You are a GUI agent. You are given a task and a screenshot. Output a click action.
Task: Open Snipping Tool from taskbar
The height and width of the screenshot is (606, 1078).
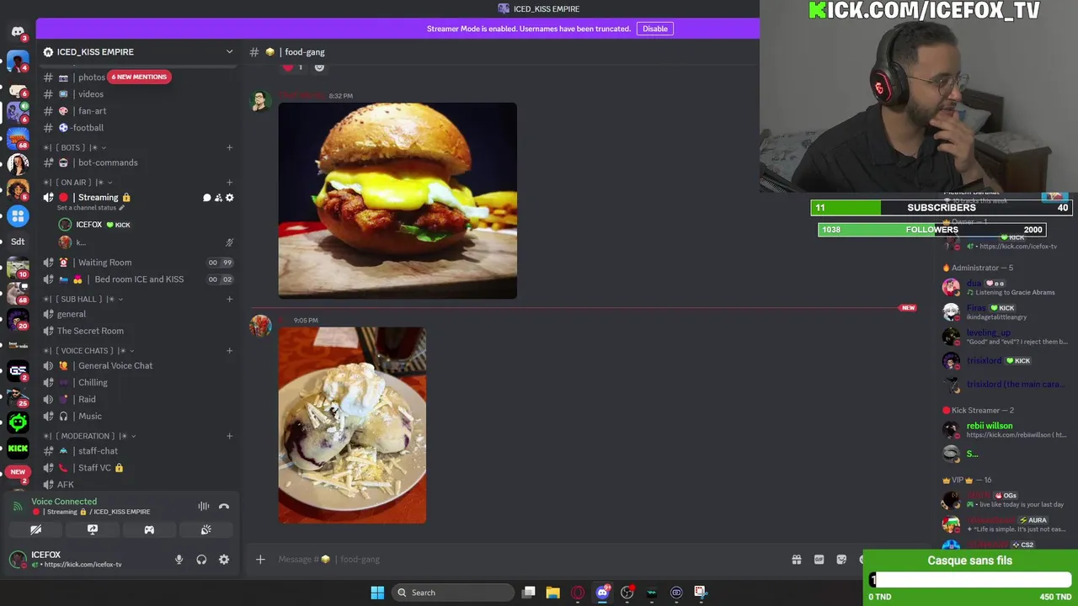[x=701, y=593]
